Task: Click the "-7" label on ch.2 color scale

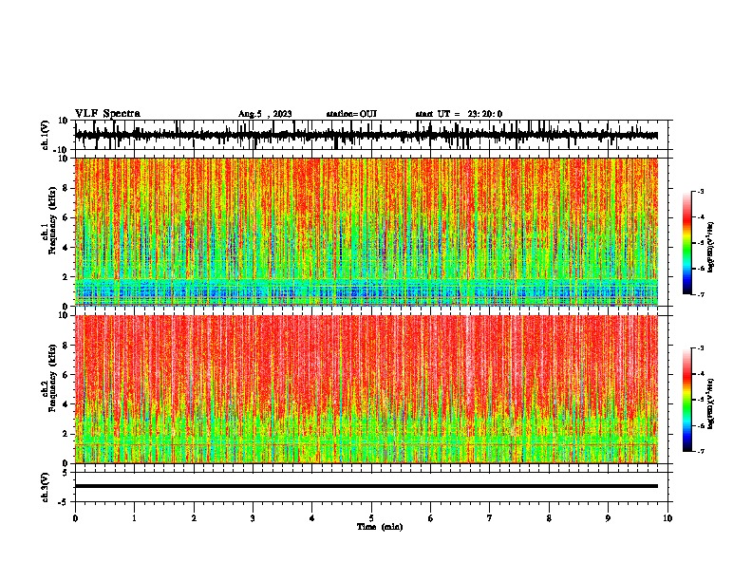Action: tap(701, 451)
